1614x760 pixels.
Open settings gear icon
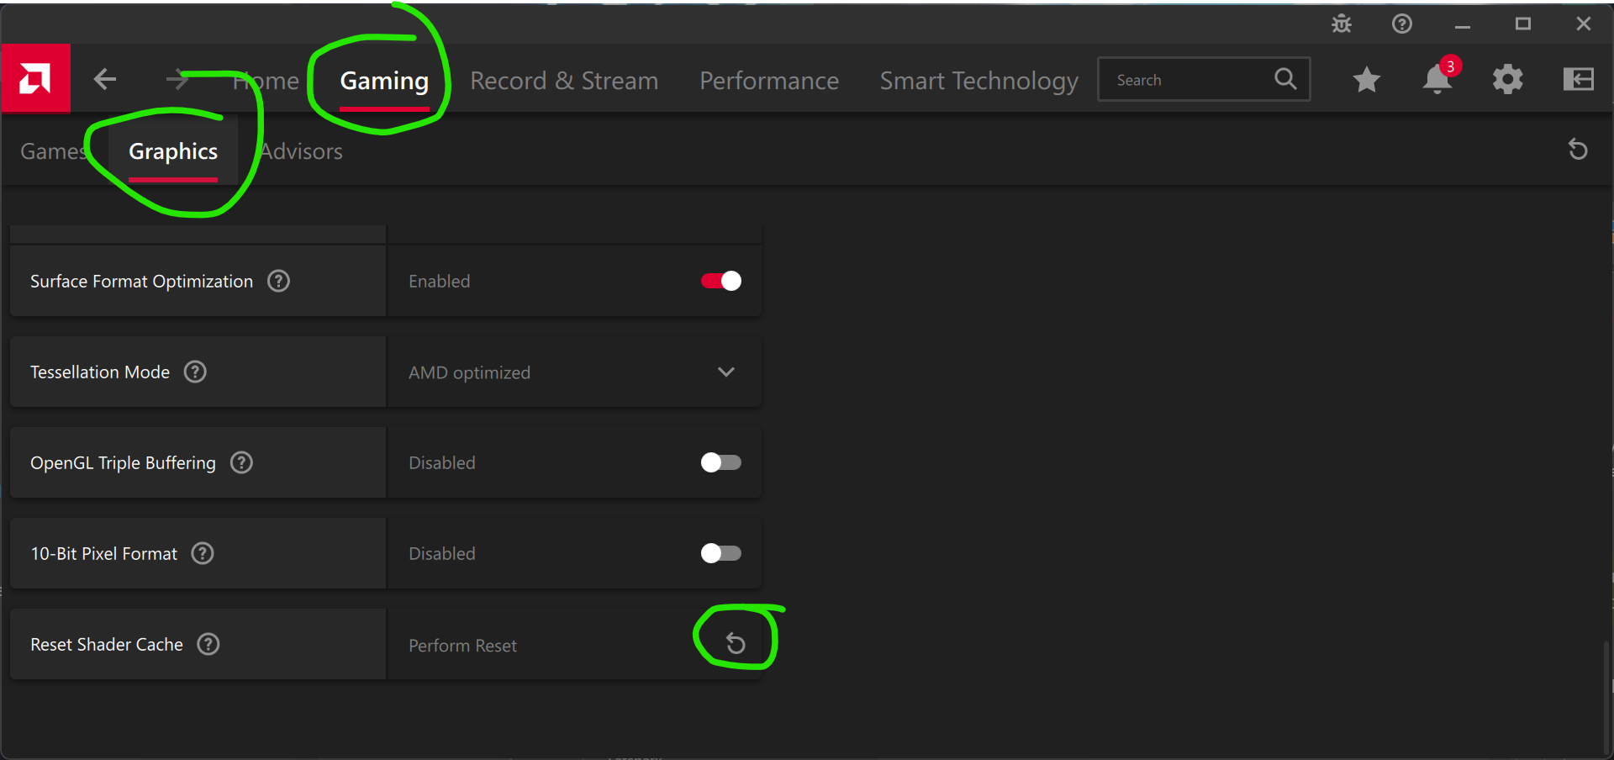click(1507, 80)
